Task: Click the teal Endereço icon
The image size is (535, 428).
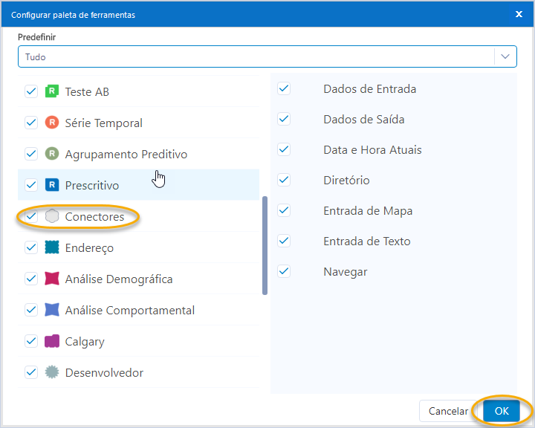Action: (52, 248)
